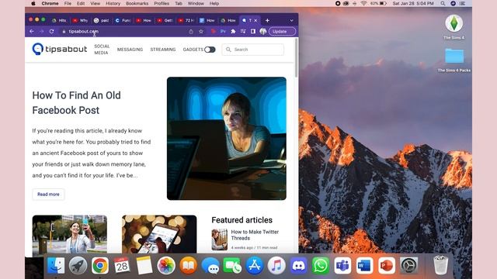Screen dimensions: 497x279
Task: Open a new tab with the plus button
Action: (267, 20)
